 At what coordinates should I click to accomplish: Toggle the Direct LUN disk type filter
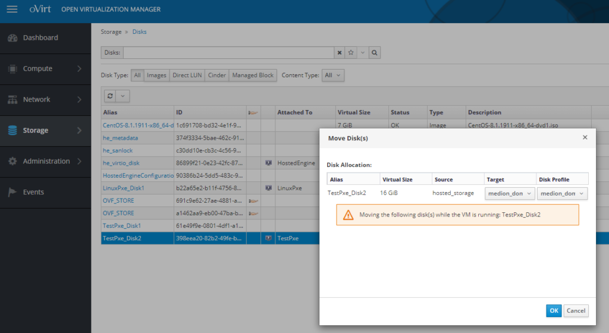(x=187, y=76)
